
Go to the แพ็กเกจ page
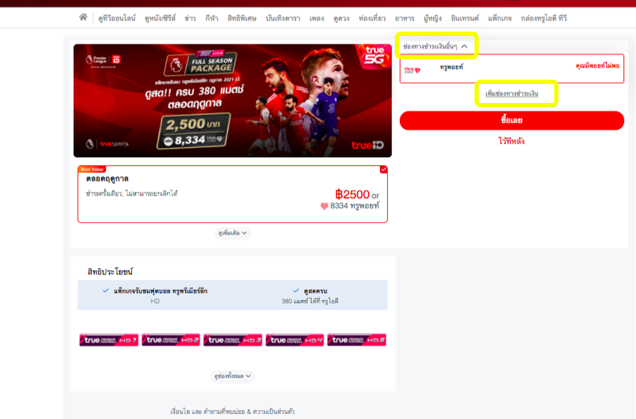(x=500, y=18)
